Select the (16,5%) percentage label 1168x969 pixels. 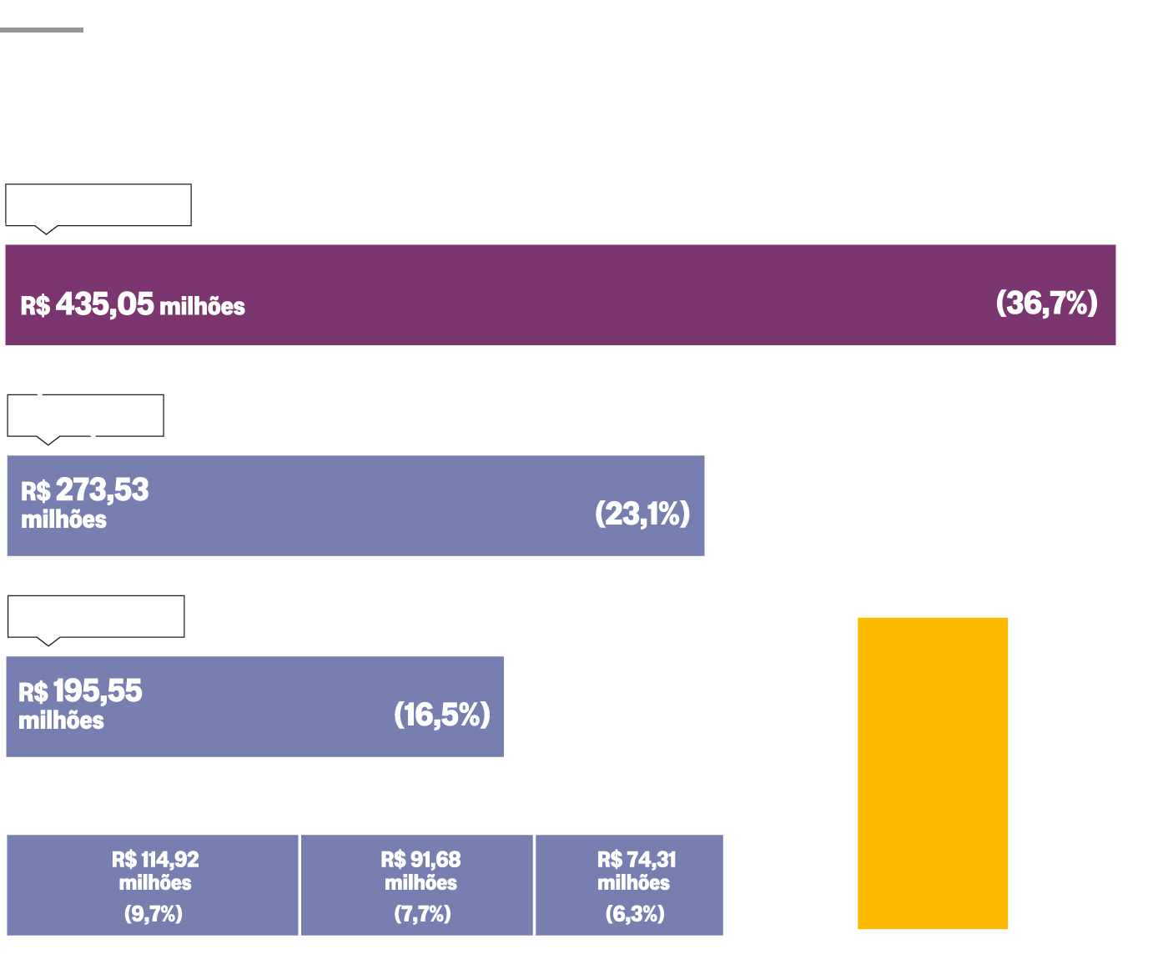pos(441,715)
